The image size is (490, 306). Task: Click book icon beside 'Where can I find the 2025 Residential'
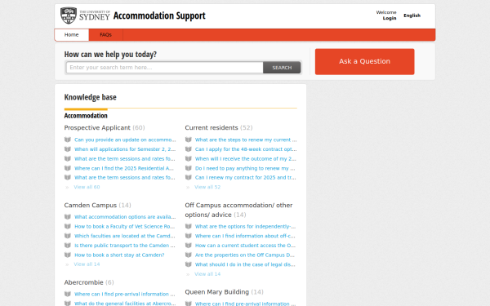tap(68, 168)
